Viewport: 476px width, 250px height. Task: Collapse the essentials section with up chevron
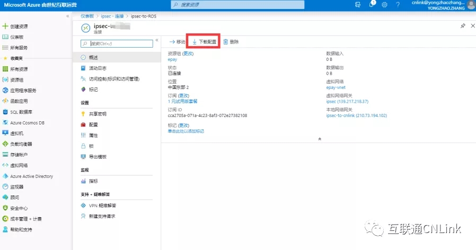coord(320,139)
